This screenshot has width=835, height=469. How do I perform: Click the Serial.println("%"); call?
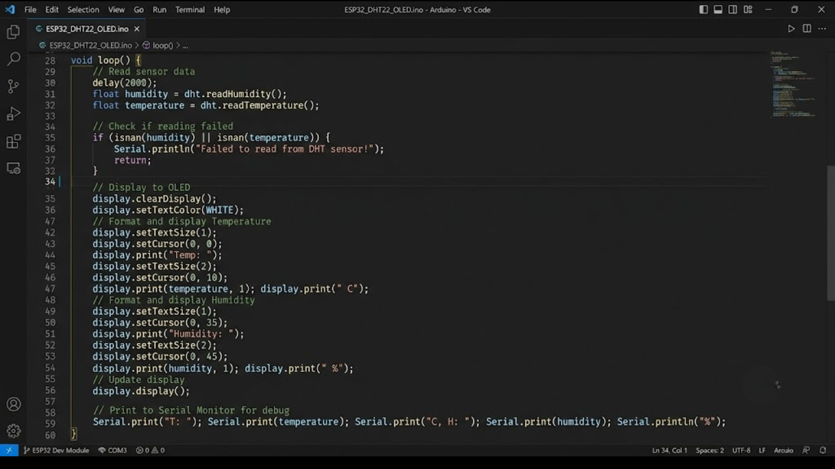click(671, 421)
